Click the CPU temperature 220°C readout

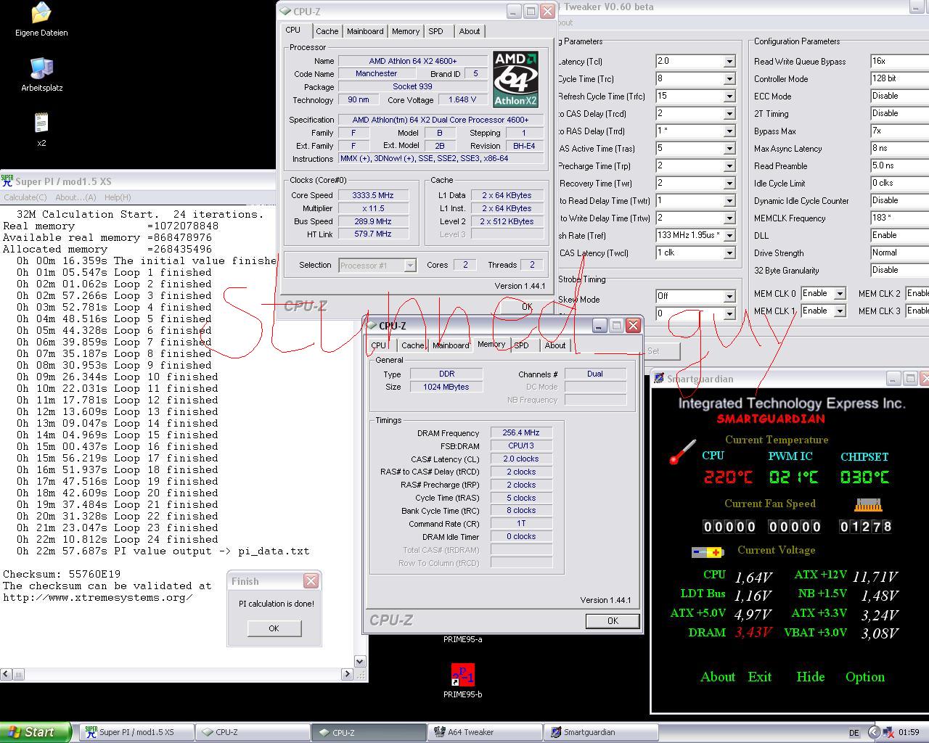(x=728, y=477)
